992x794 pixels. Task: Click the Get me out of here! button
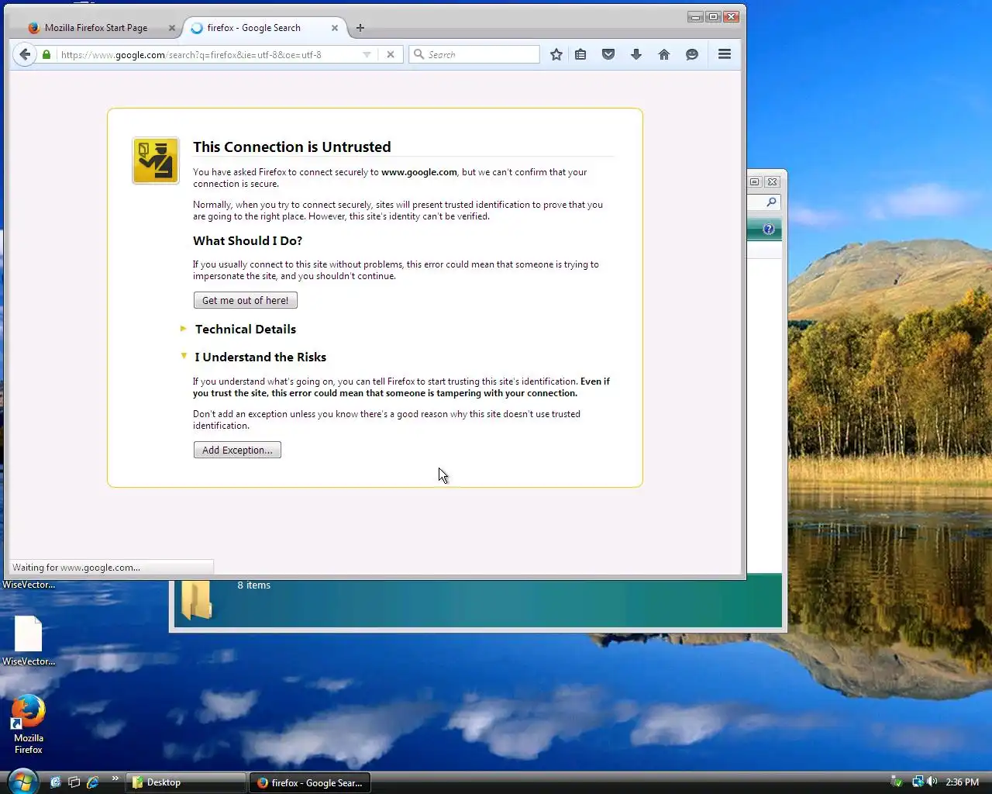click(245, 300)
